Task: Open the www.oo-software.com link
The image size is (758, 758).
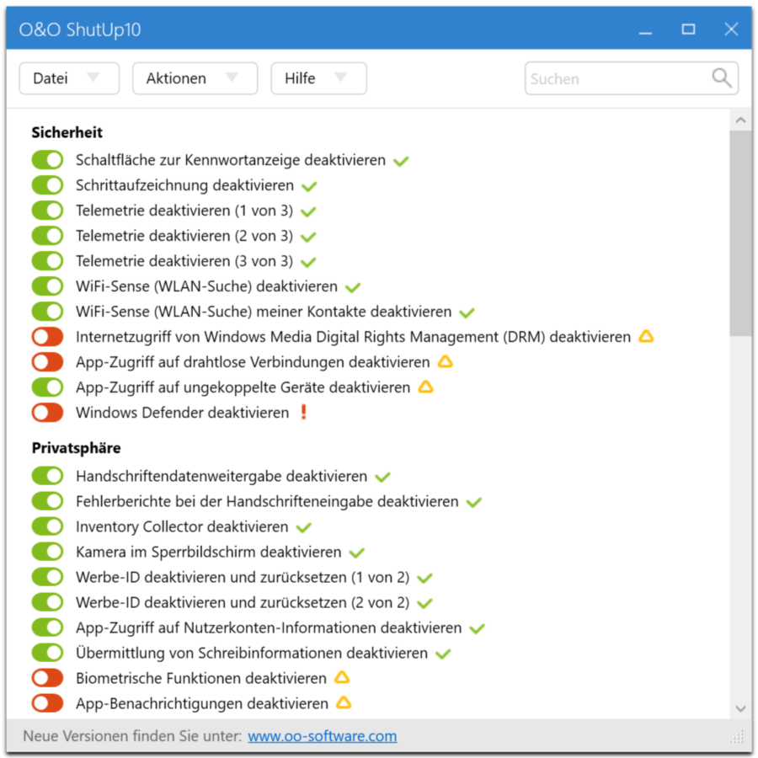Action: [323, 736]
